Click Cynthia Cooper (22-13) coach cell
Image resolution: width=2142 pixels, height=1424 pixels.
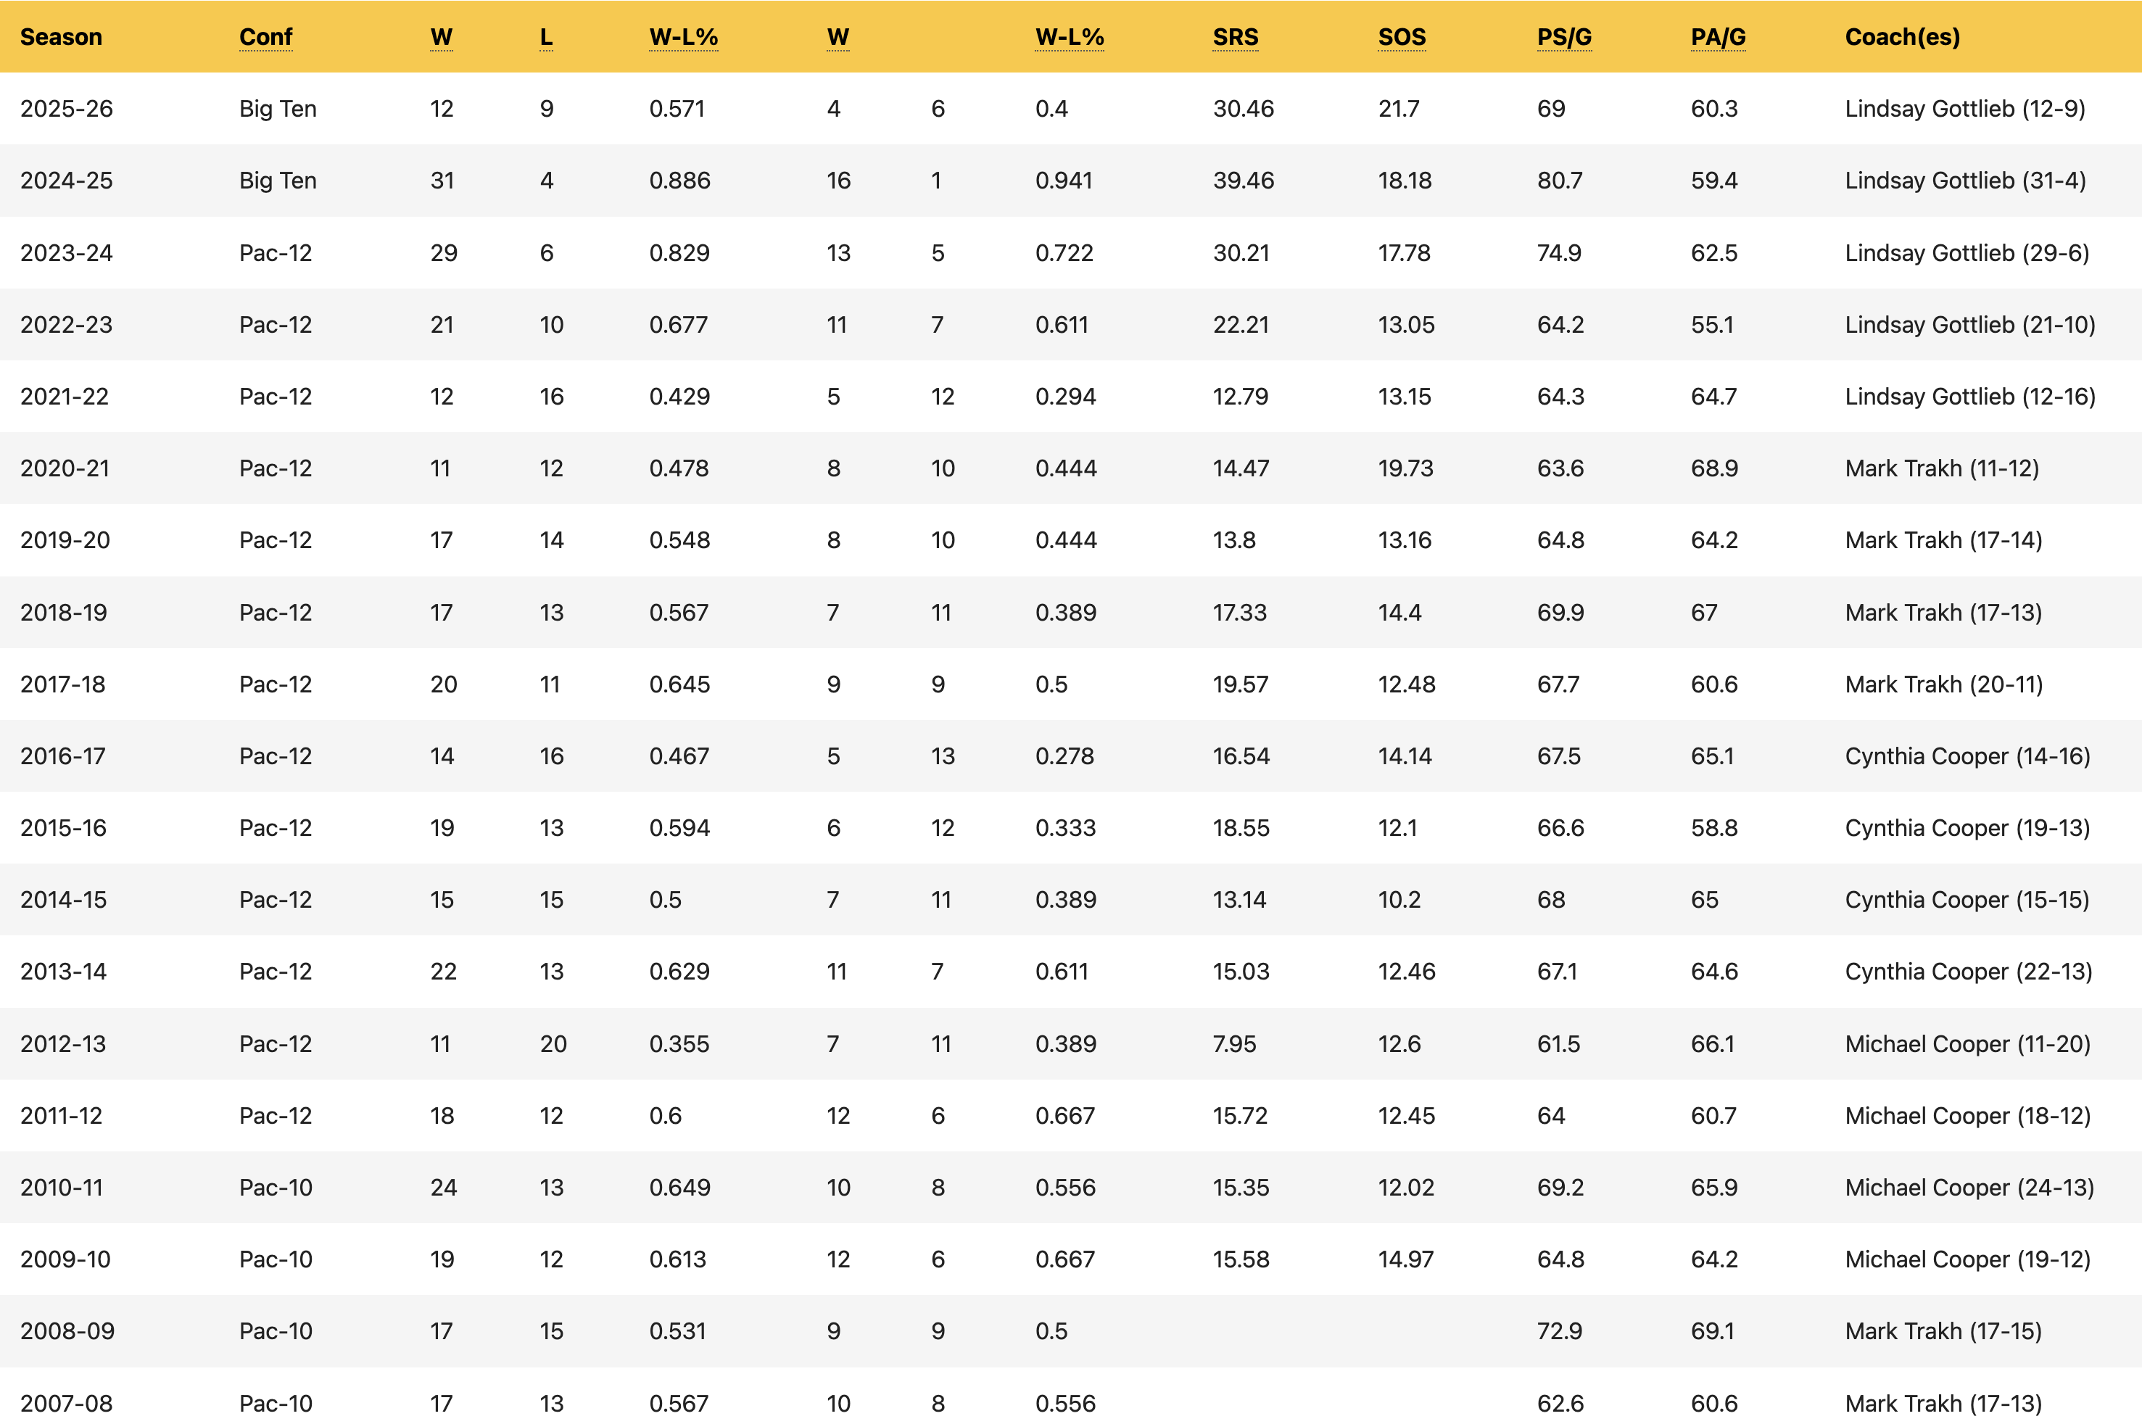click(1968, 972)
